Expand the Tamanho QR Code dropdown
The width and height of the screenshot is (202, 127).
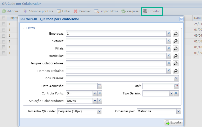[99, 111]
